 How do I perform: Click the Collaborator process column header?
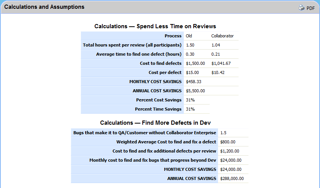[x=222, y=36]
